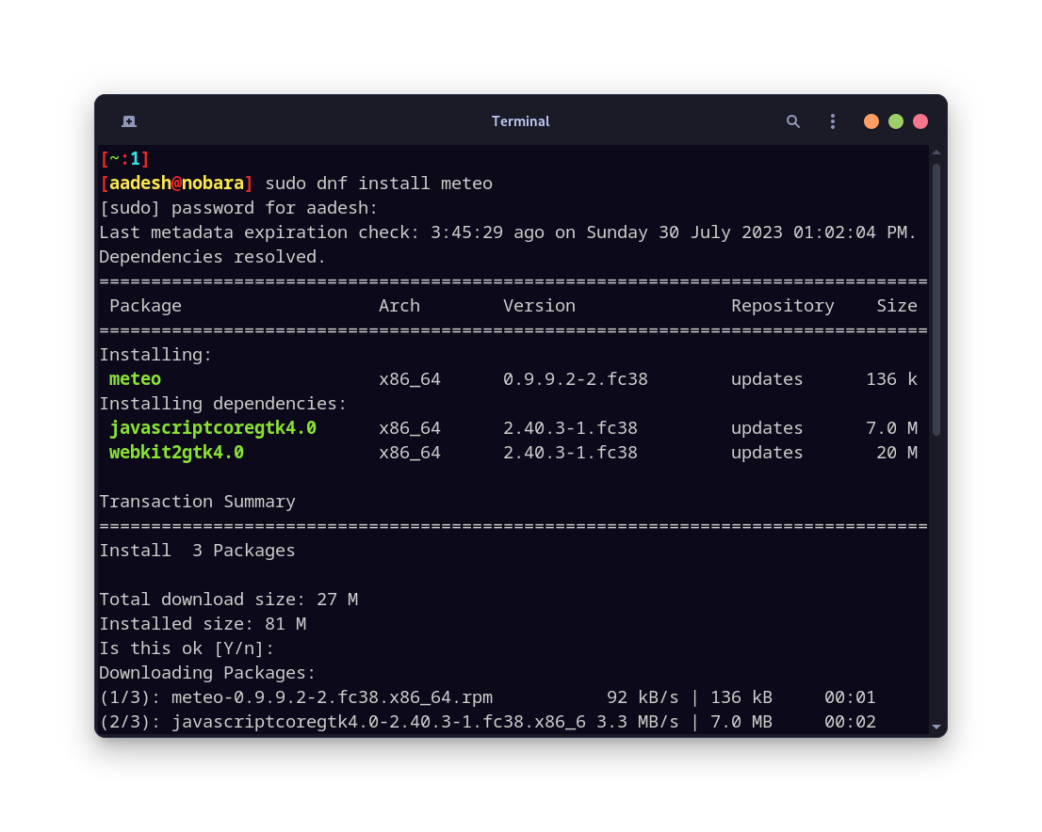
Task: Click the Install 3 Packages line
Action: [198, 550]
